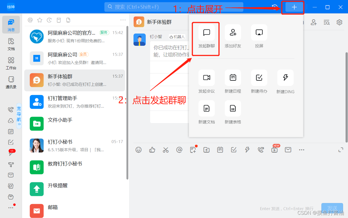348x218 pixels.
Task: Open the 新手体验群 conversation
Action: [75, 80]
